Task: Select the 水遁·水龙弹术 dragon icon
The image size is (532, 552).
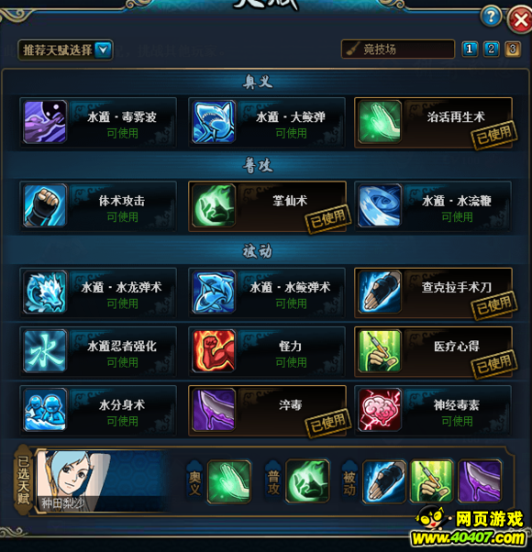Action: pos(45,292)
